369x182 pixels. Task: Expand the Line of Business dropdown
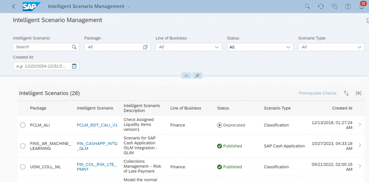click(217, 47)
